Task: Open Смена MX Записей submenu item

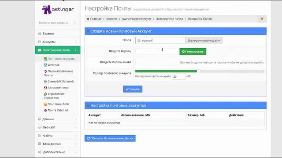Action: pyautogui.click(x=61, y=81)
